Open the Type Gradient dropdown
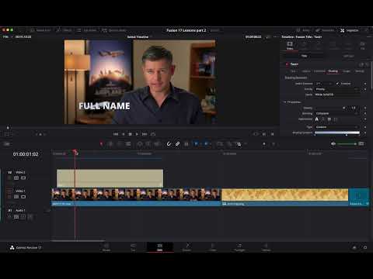Screen dimensions: 373x279 (336, 127)
